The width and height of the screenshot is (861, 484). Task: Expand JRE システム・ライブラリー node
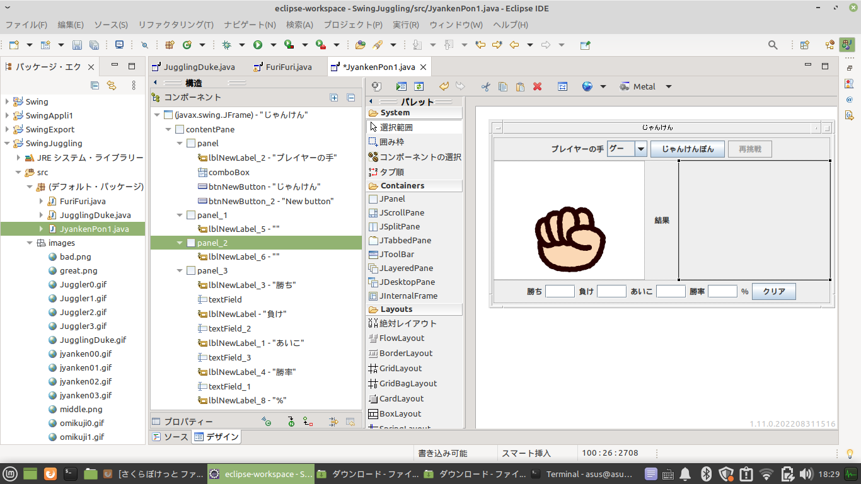tap(18, 157)
